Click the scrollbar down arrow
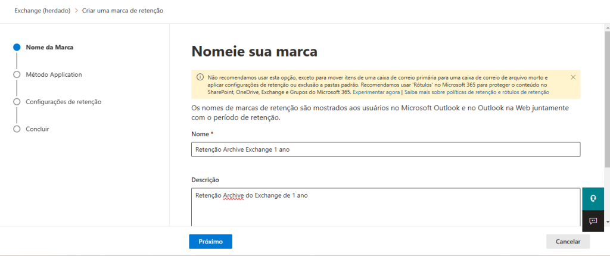Image resolution: width=610 pixels, height=256 pixels. [607, 221]
